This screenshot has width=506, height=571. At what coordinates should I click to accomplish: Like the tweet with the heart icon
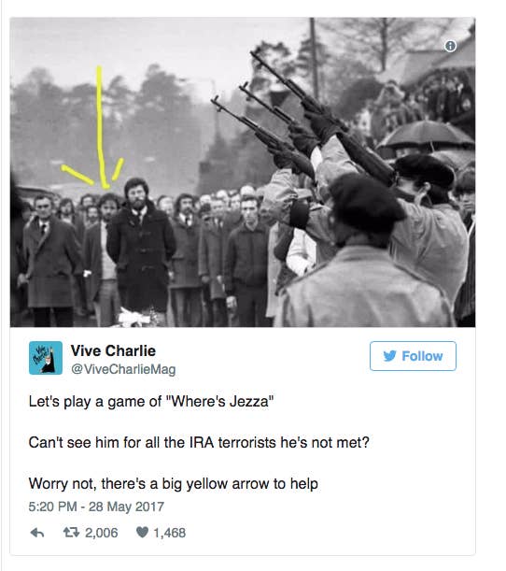click(x=142, y=533)
